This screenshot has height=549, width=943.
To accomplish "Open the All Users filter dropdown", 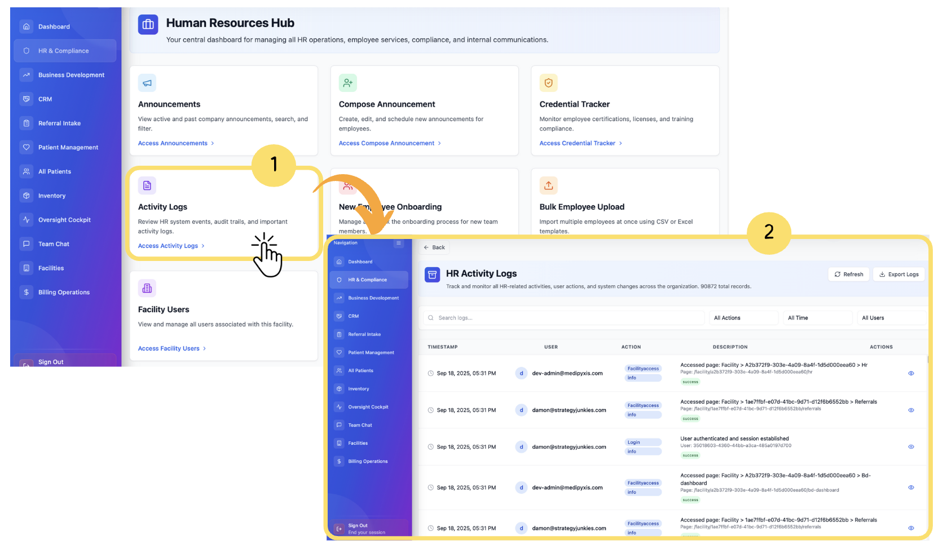I will [891, 318].
